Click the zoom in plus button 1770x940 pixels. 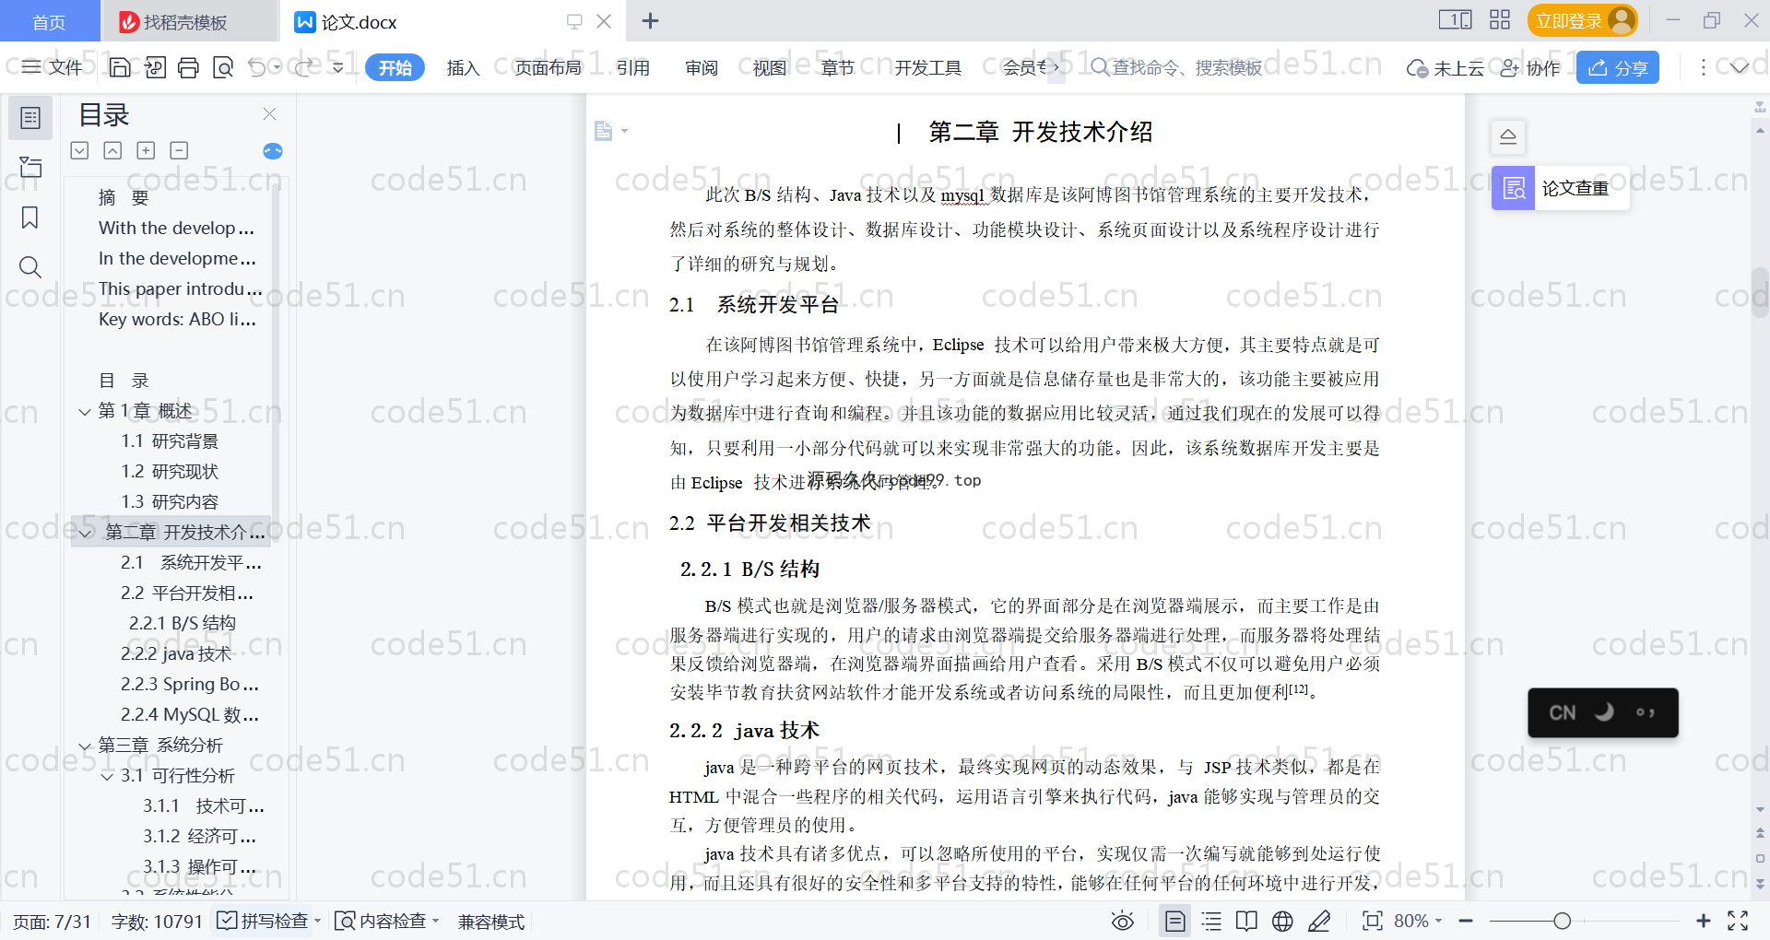click(1704, 921)
